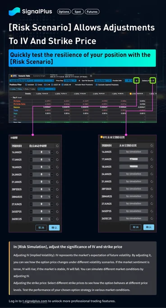Open the Sticky Strike dropdown
166x308 pixels.
(103, 81)
